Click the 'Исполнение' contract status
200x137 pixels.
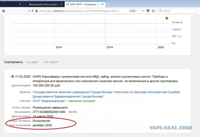point(41,121)
